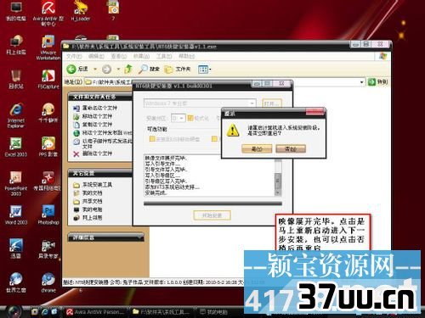Expand the Back button history dropdown arrow

[x=95, y=70]
